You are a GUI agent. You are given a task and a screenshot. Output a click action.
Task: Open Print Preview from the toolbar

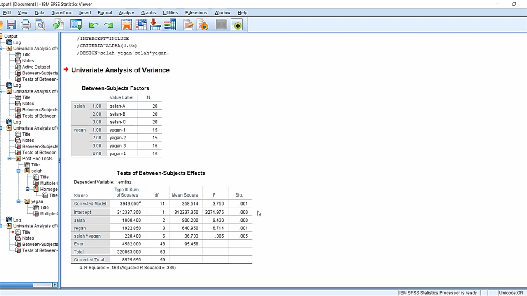tap(40, 25)
